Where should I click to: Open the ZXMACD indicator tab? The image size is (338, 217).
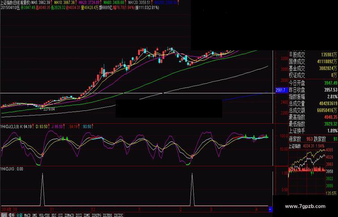[x=69, y=215]
